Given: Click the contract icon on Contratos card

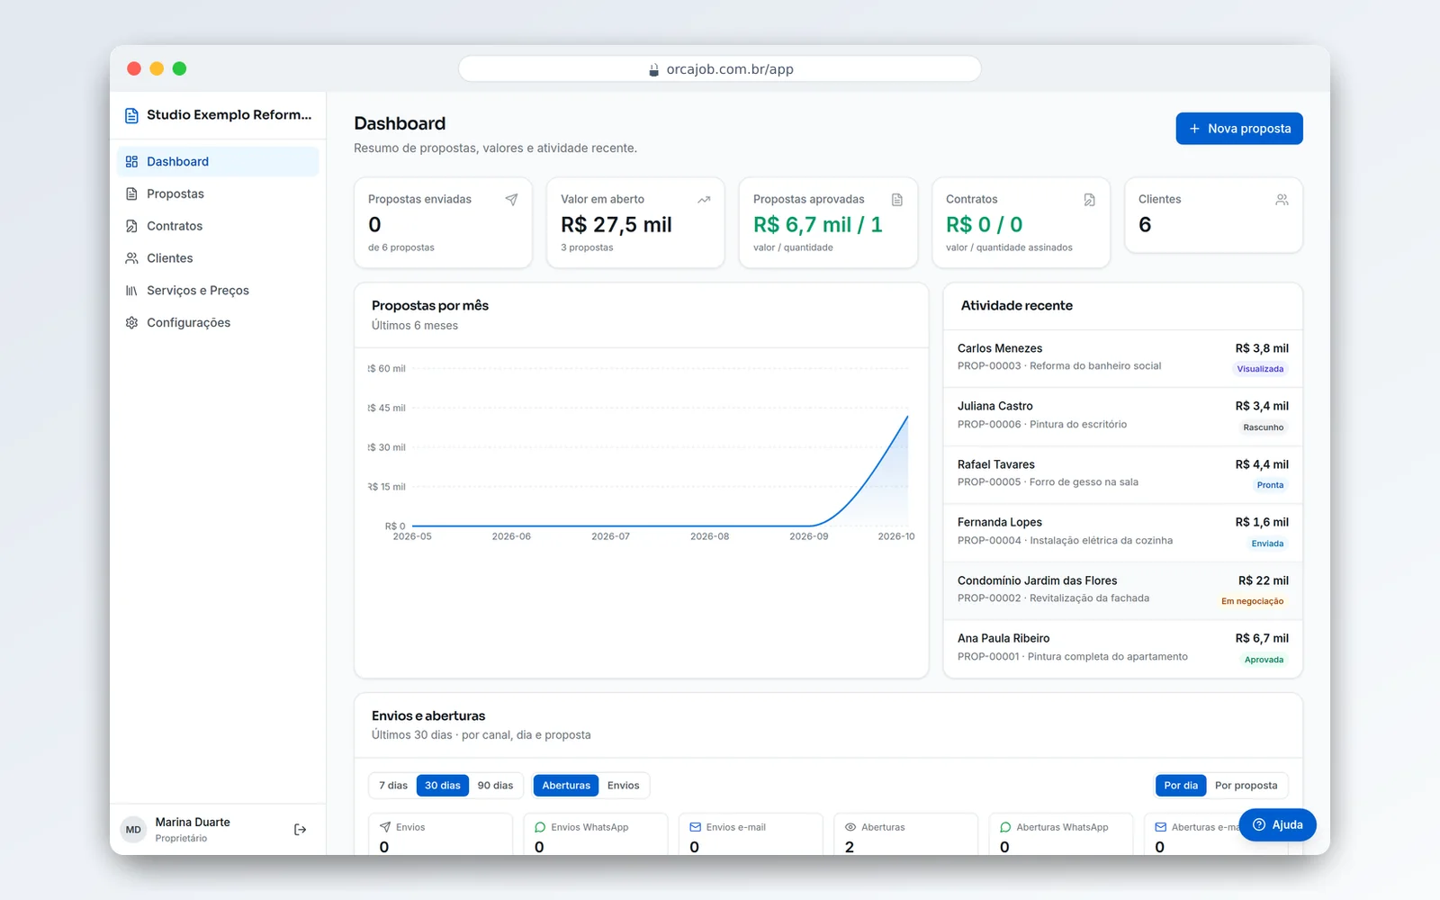Looking at the screenshot, I should 1090,200.
